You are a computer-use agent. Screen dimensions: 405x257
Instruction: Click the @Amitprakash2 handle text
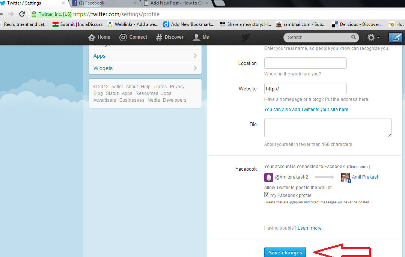click(x=291, y=177)
